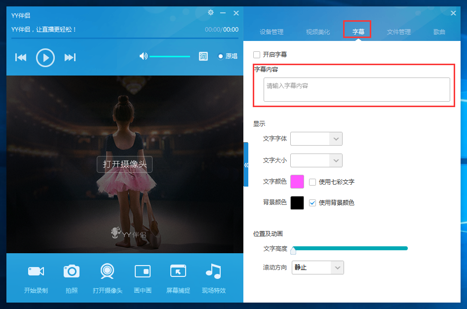Close the YY伴侣 player window
The image size is (467, 309).
[236, 13]
